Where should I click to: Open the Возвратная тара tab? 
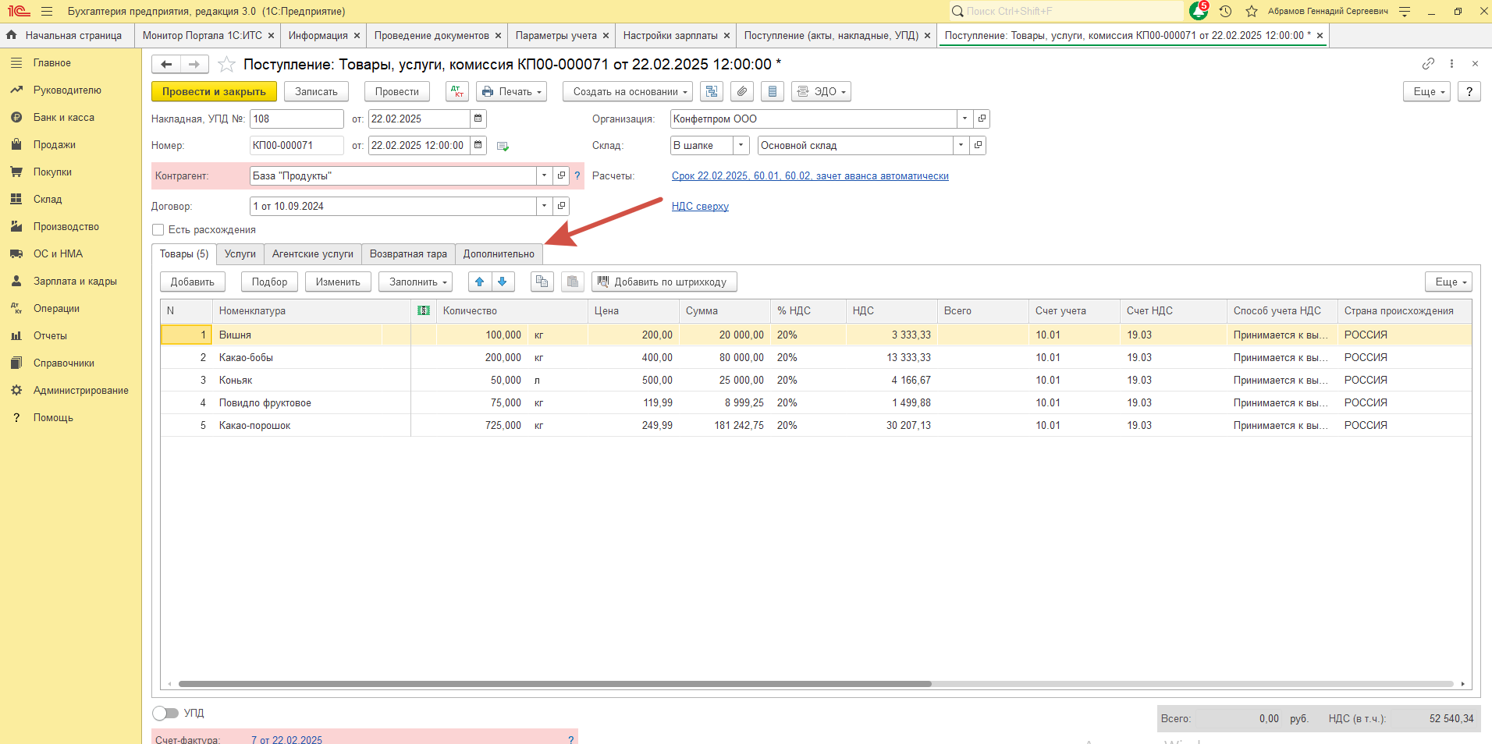[x=408, y=253]
